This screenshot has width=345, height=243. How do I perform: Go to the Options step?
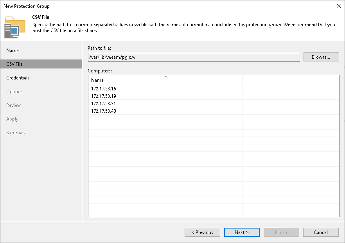coord(14,91)
